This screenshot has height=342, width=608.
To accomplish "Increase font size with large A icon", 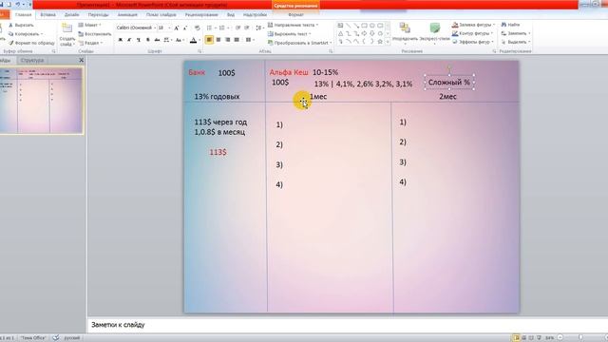I will [177, 28].
